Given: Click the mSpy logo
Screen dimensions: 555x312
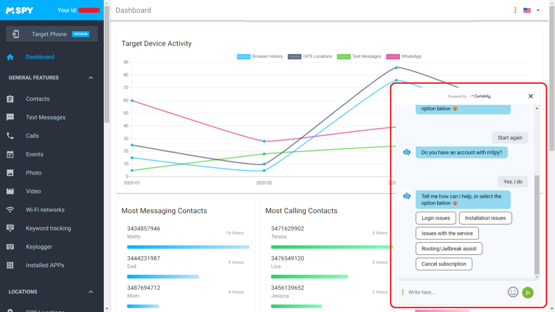Looking at the screenshot, I should [x=19, y=10].
